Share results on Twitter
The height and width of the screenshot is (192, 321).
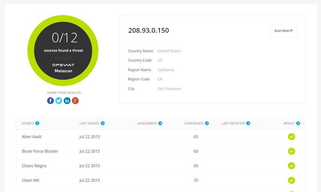pos(59,101)
